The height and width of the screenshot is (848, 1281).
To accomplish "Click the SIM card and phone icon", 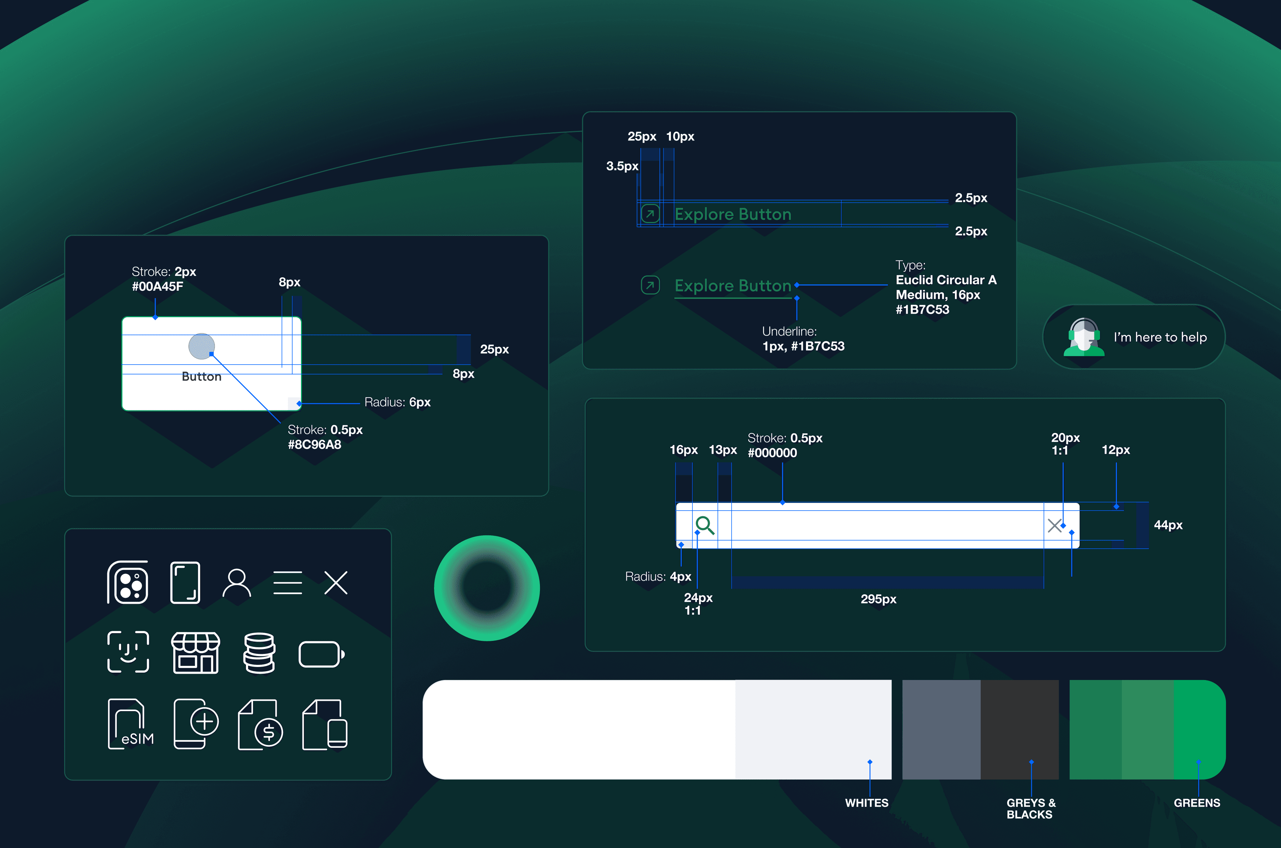I will click(325, 724).
